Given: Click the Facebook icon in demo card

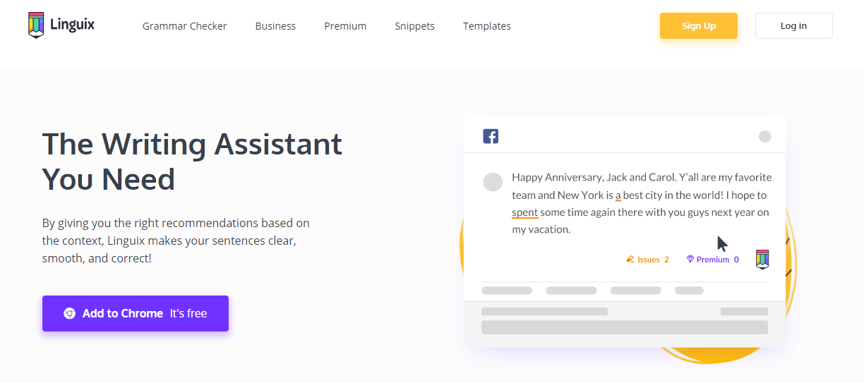Looking at the screenshot, I should (491, 136).
